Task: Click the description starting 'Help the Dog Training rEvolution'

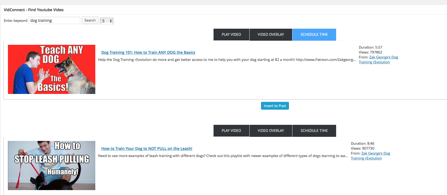Action: click(227, 60)
